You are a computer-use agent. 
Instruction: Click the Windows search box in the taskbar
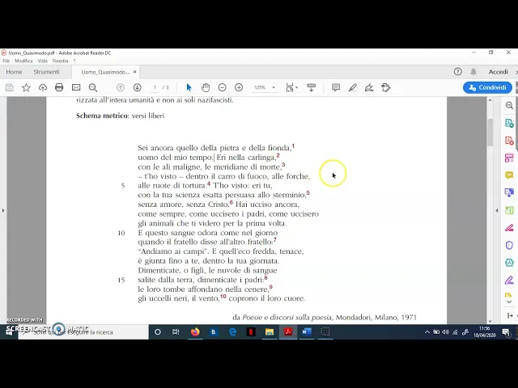click(x=83, y=332)
